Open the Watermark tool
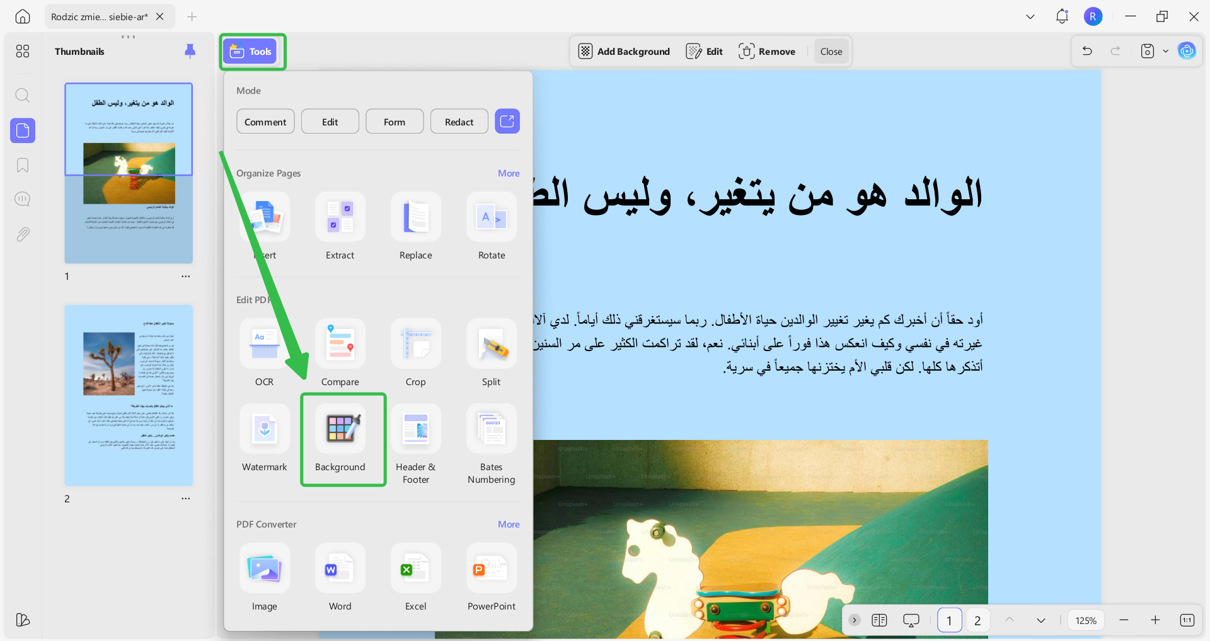This screenshot has height=641, width=1210. (265, 439)
